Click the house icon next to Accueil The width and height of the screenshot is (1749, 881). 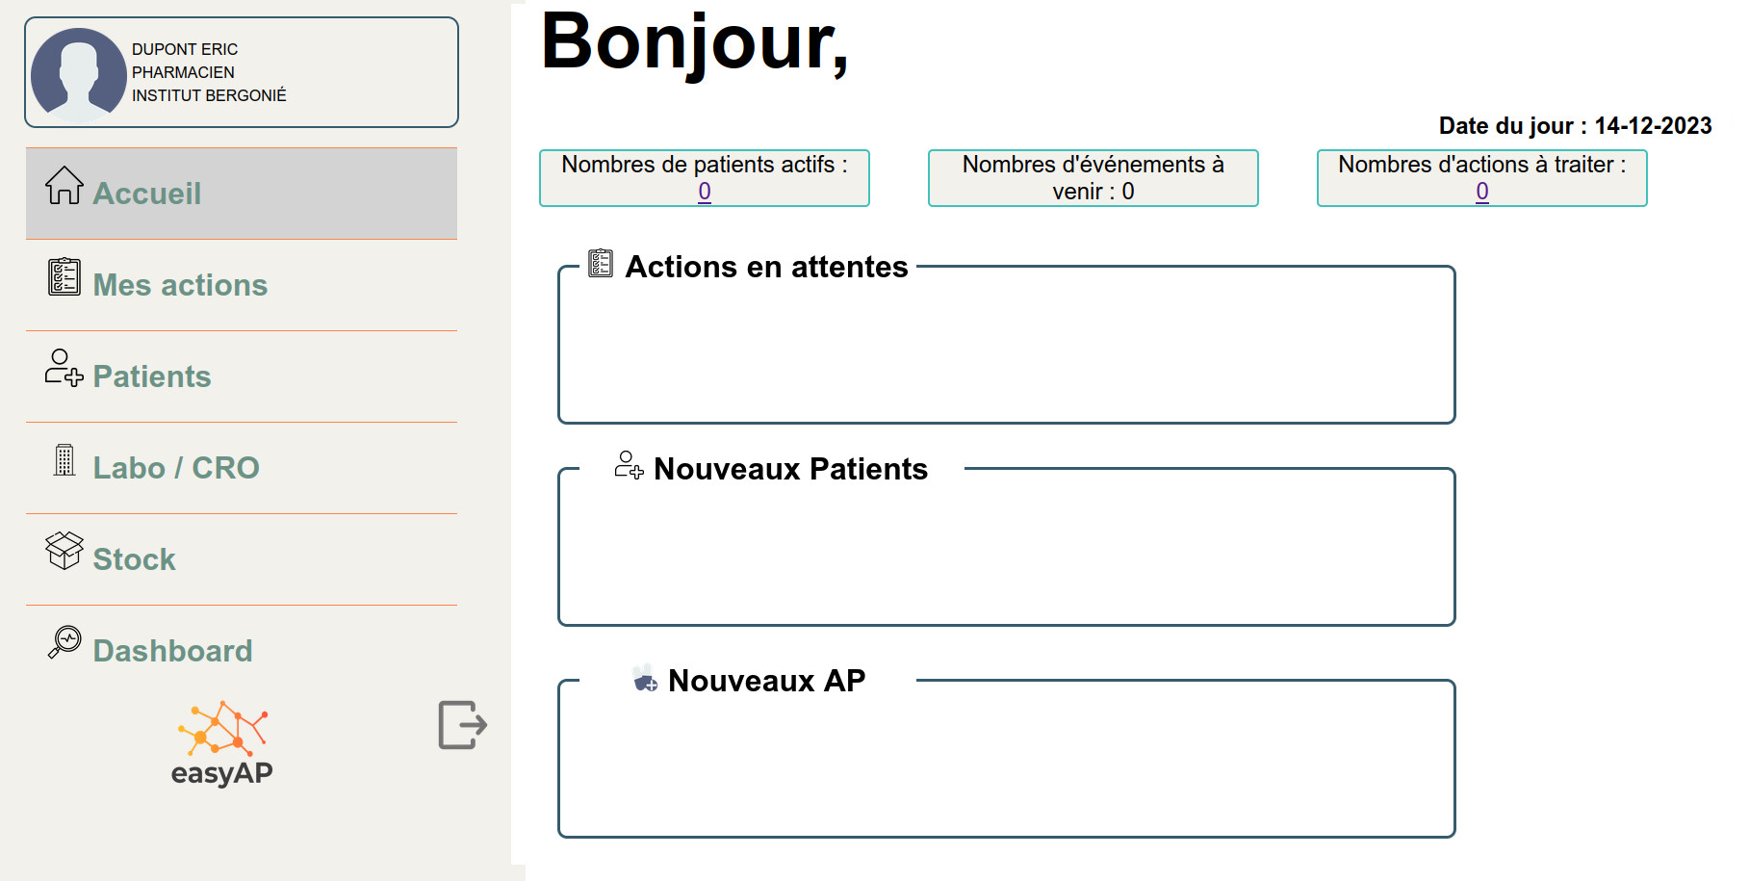coord(64,185)
